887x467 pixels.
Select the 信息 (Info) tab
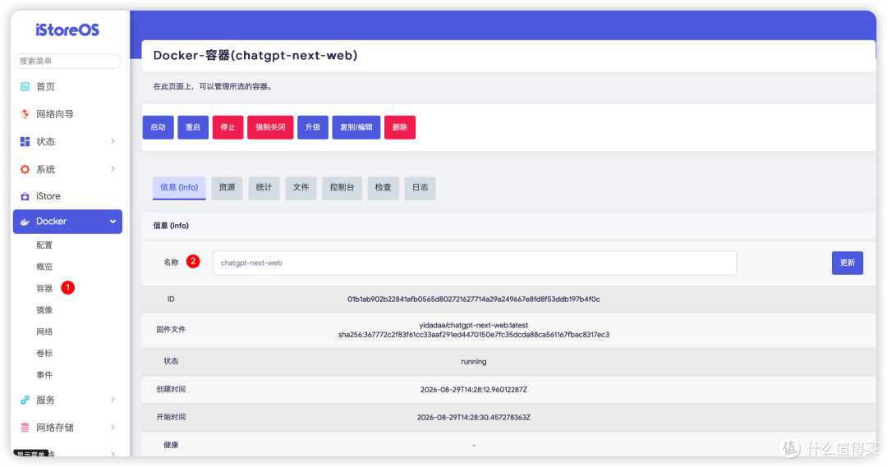pyautogui.click(x=179, y=188)
